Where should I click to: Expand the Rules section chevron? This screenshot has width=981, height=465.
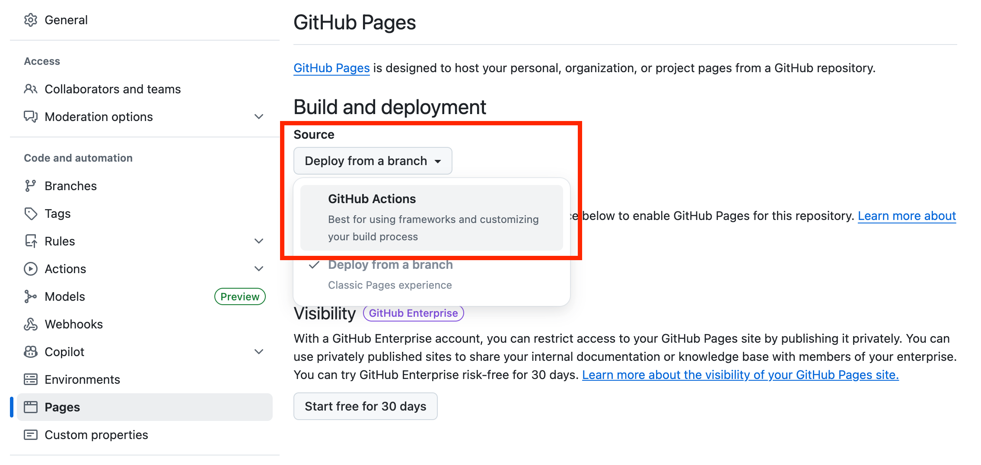(259, 241)
